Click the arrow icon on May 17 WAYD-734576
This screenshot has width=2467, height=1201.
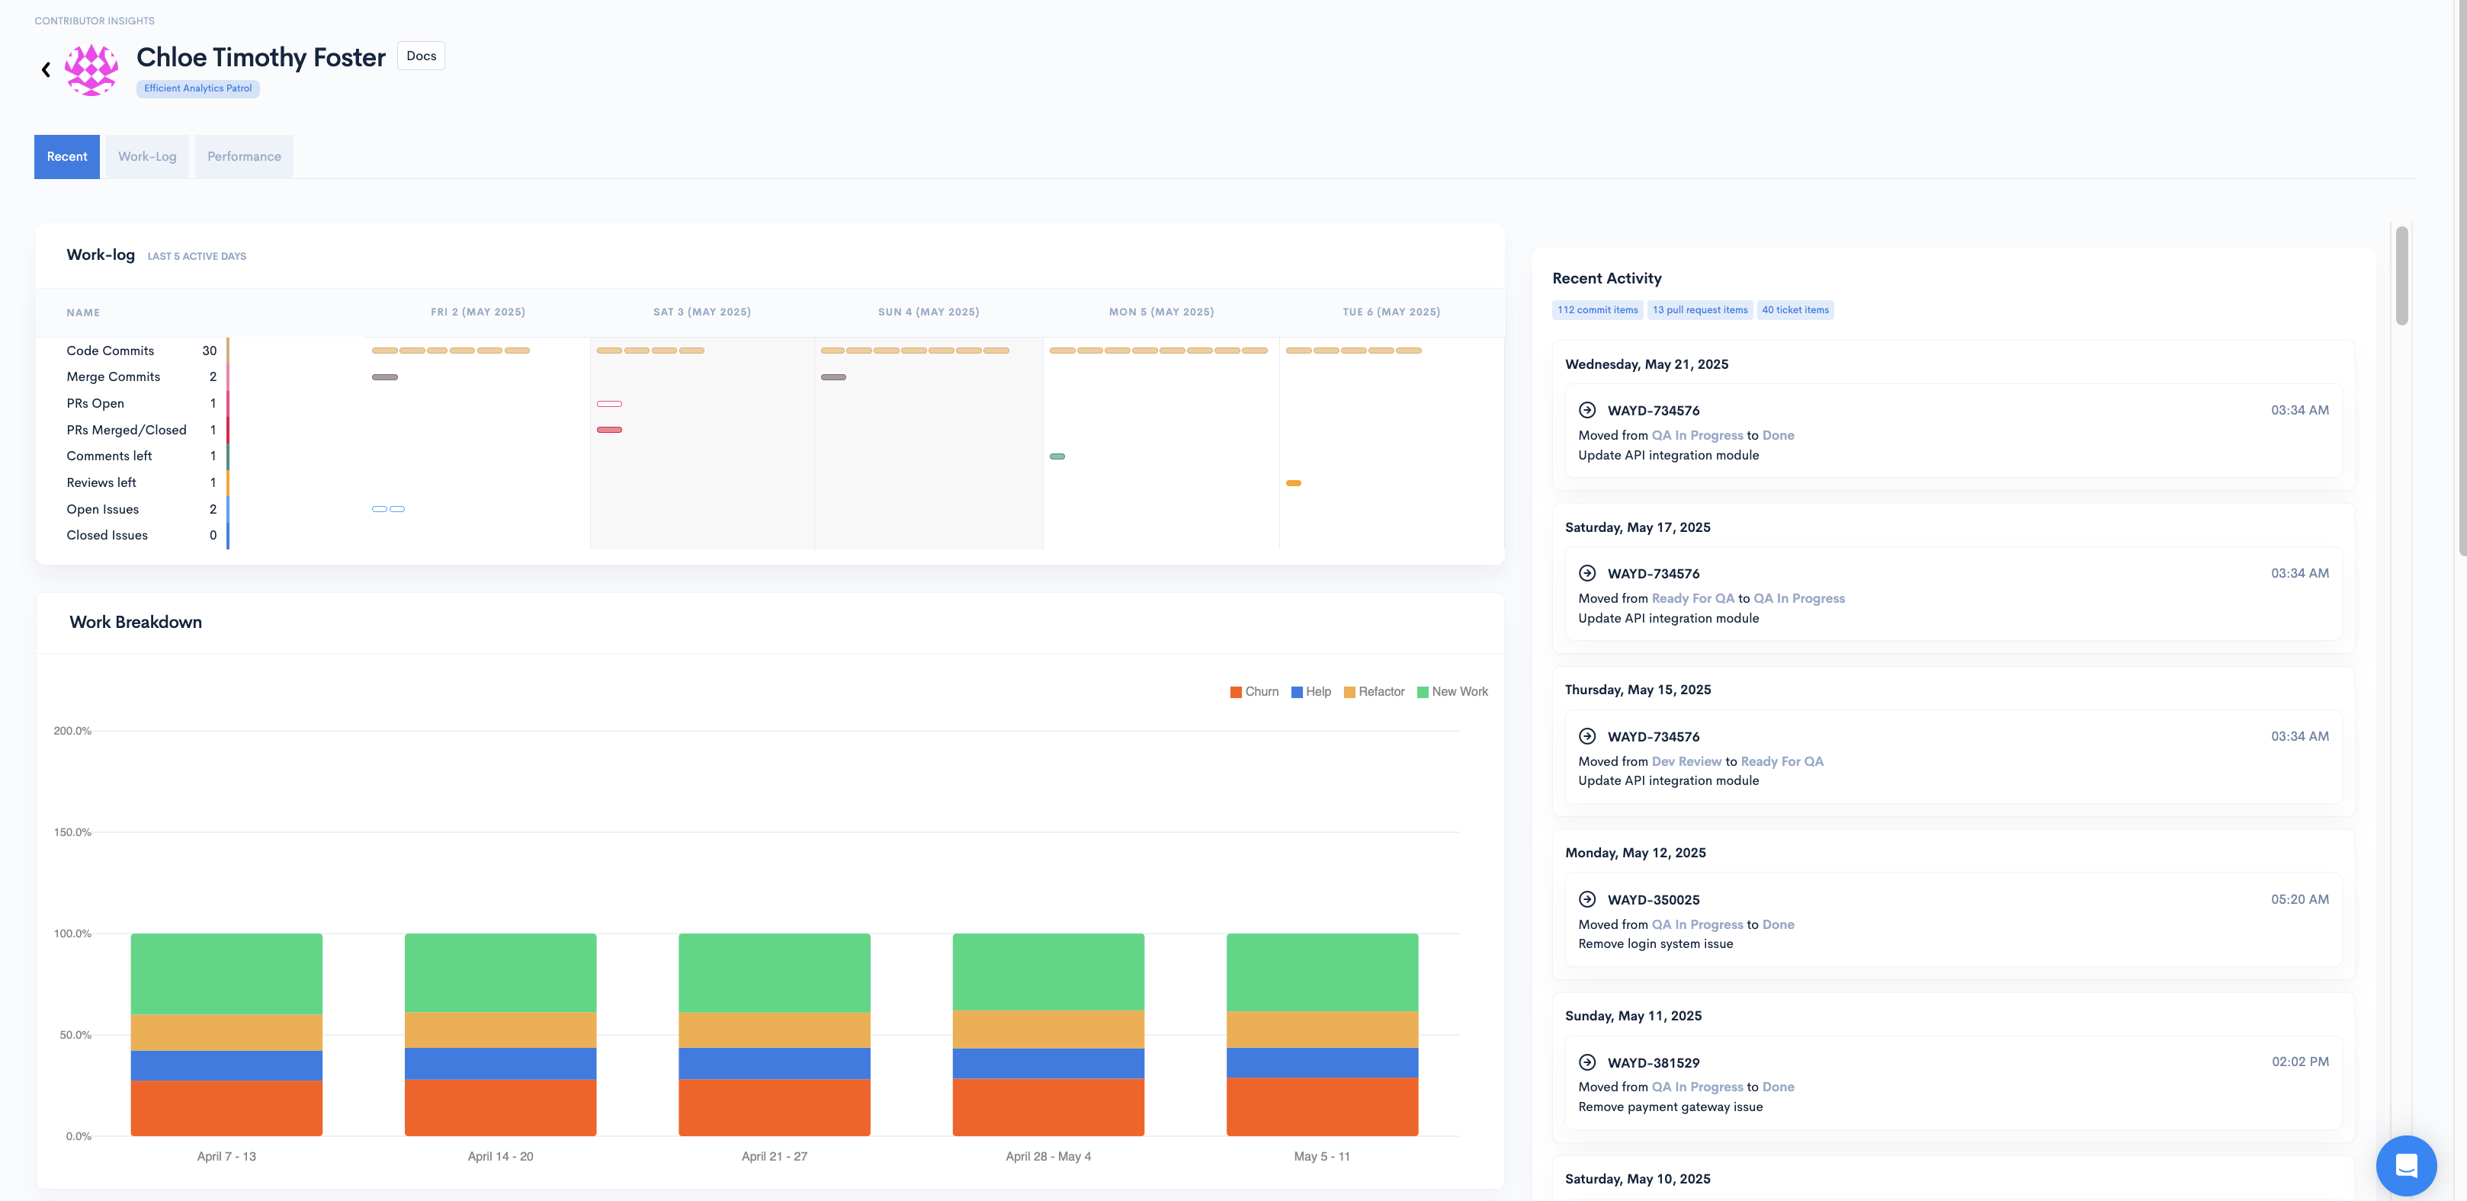click(x=1587, y=573)
